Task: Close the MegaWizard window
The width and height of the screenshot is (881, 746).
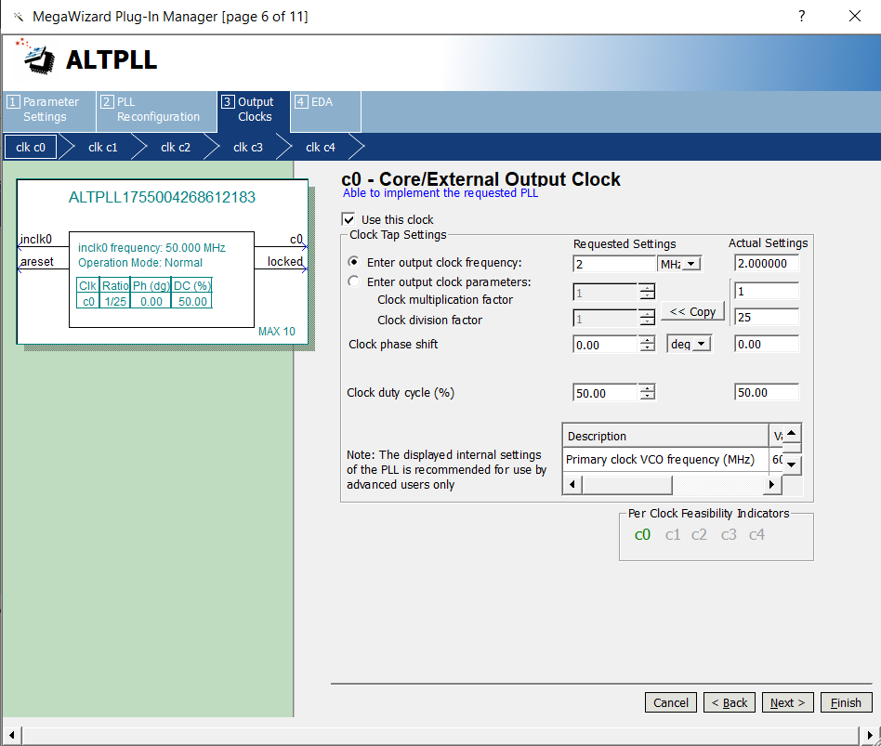Action: pos(855,17)
